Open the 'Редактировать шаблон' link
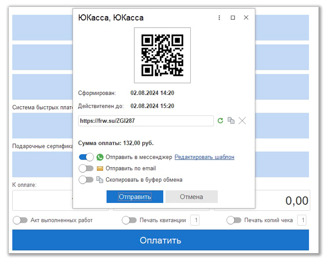This screenshot has height=260, width=330. pyautogui.click(x=204, y=157)
